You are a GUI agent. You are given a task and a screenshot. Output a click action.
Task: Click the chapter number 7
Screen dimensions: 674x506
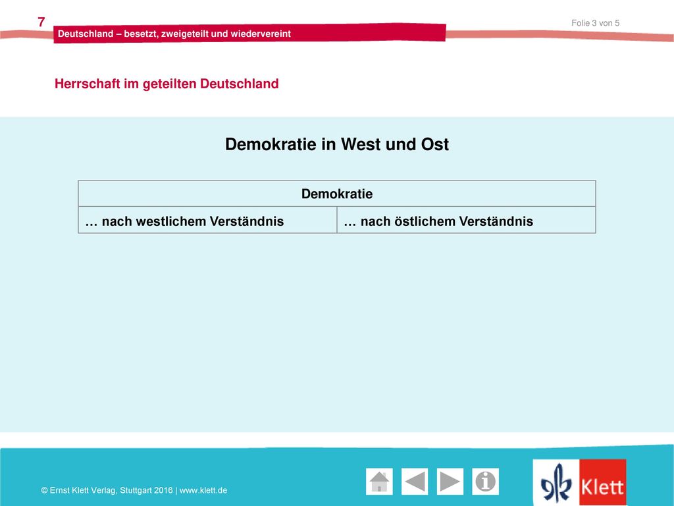click(x=41, y=22)
